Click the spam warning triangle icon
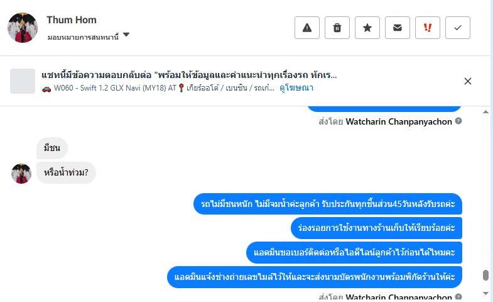Viewport: 493px width, 302px height. 307,28
